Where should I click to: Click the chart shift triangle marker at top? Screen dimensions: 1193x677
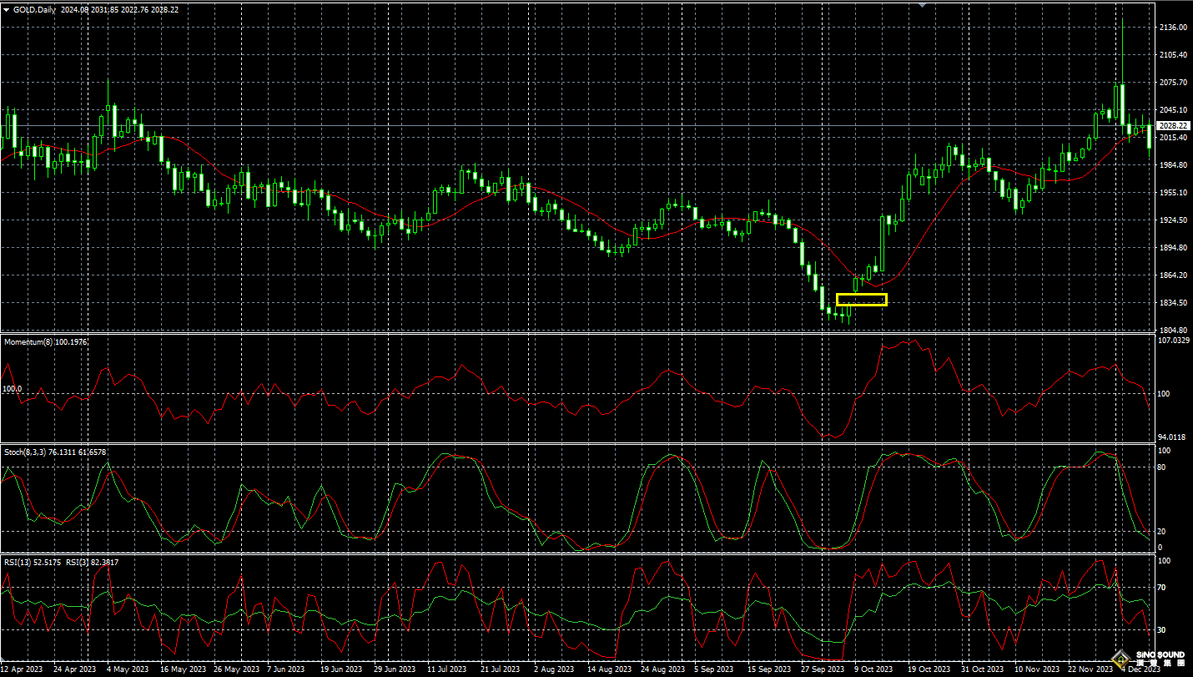(x=922, y=4)
